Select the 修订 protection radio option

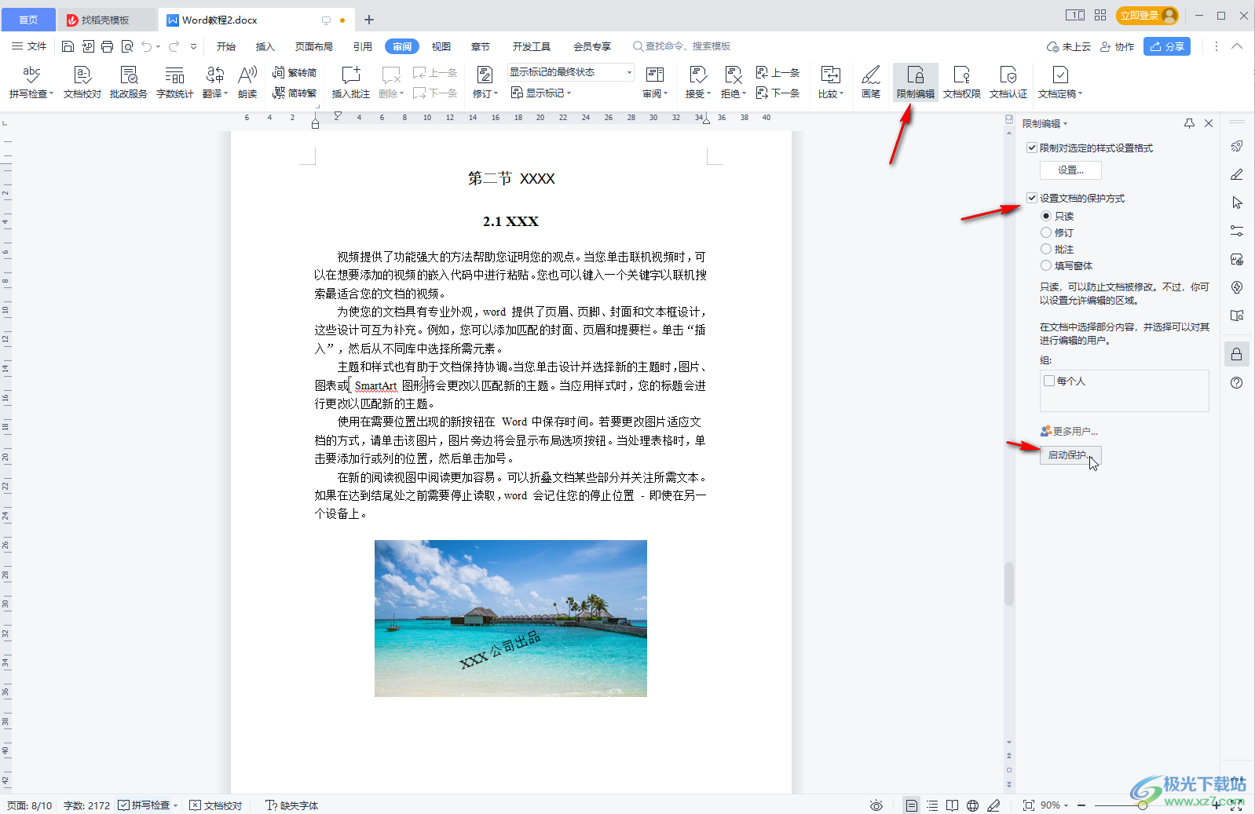(x=1046, y=232)
